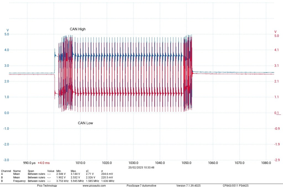Open the www.picoauto.com website link
The height and width of the screenshot is (187, 283).
94,185
